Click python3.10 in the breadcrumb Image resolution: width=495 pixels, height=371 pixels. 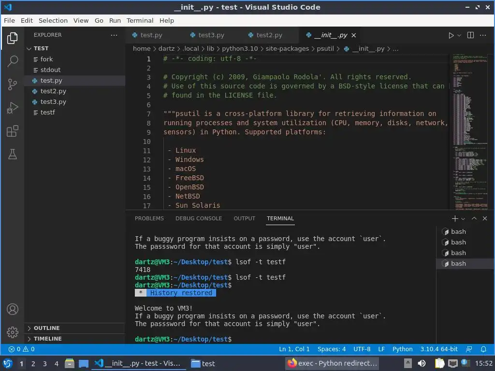click(x=240, y=49)
